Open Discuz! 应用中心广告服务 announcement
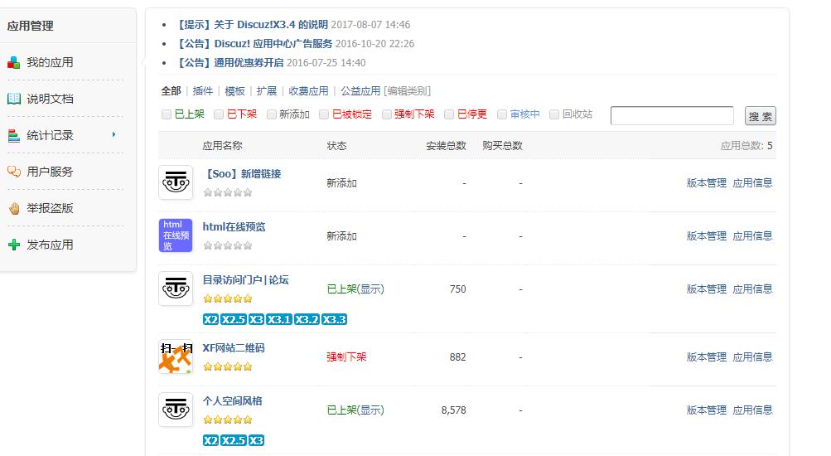Screen dimensions: 831x456 click(x=254, y=43)
